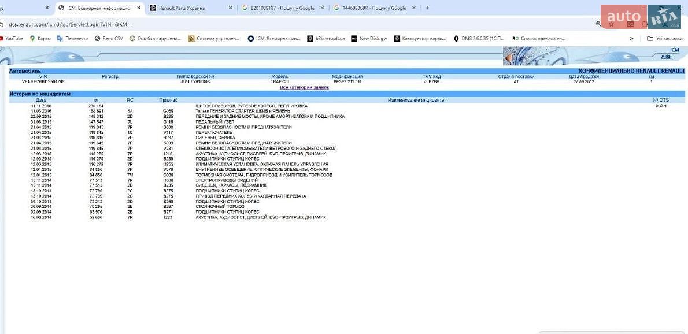This screenshot has height=334, width=688.
Task: Click the Все категории заявок link
Action: (304, 88)
